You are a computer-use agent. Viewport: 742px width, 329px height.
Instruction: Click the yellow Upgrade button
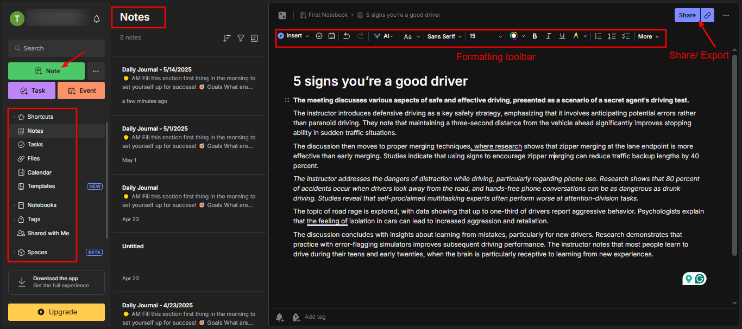point(56,312)
